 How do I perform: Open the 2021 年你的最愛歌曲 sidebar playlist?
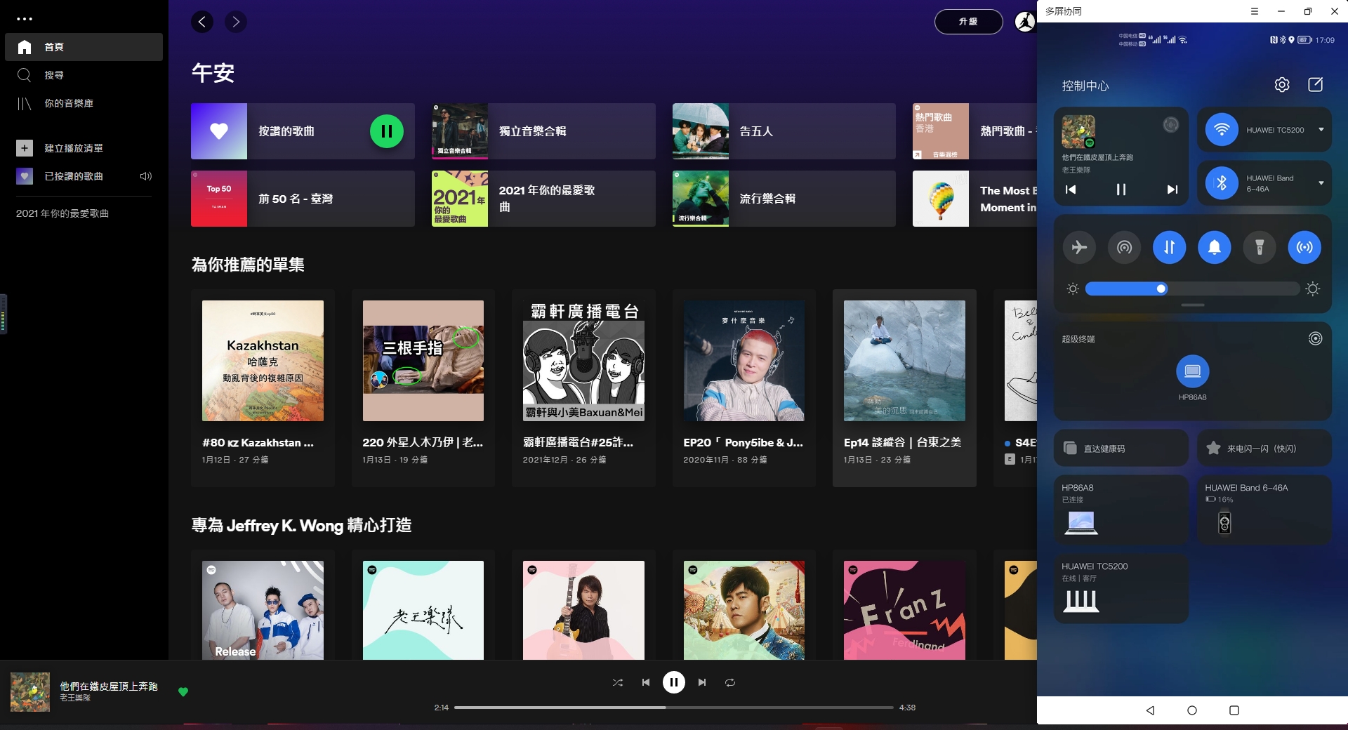pos(62,213)
